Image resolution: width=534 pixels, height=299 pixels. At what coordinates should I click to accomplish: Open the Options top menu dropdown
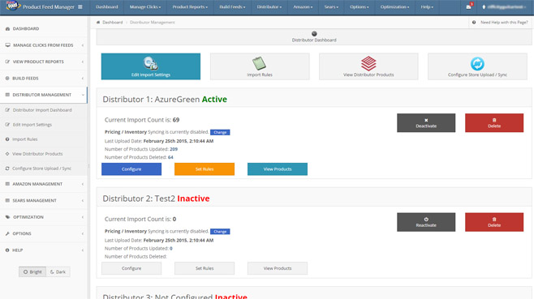(x=360, y=7)
